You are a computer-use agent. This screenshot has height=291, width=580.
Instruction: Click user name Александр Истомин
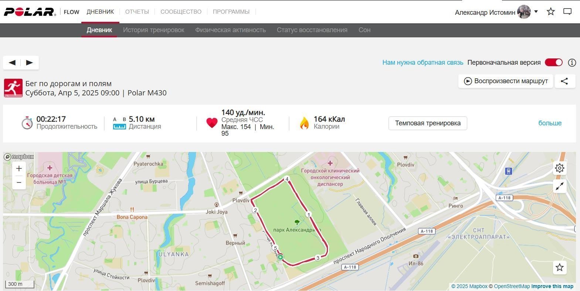click(485, 12)
